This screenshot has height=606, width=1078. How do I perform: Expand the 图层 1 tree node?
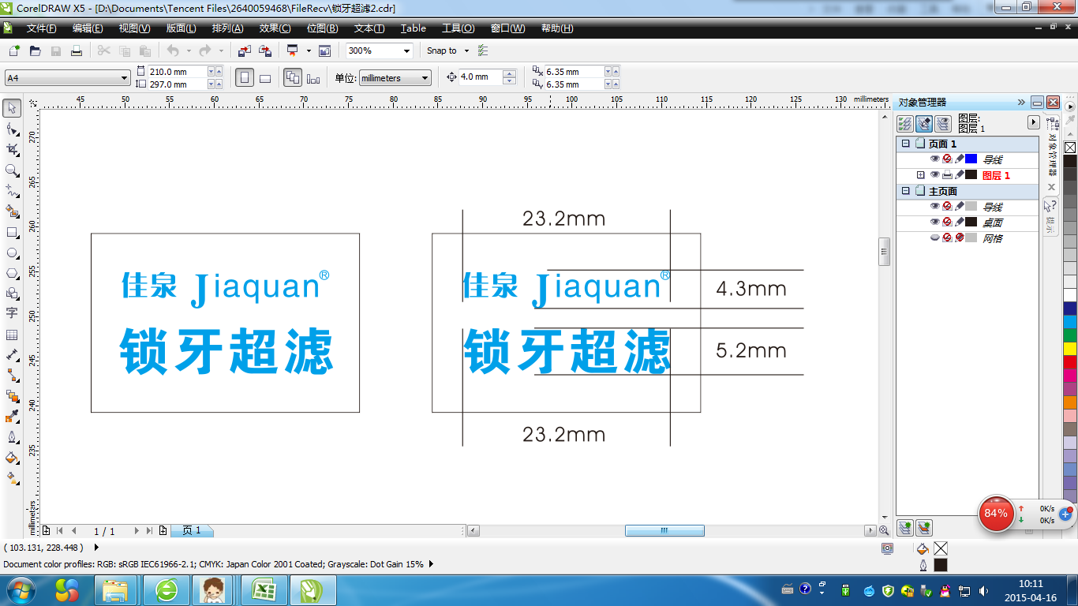tap(920, 175)
